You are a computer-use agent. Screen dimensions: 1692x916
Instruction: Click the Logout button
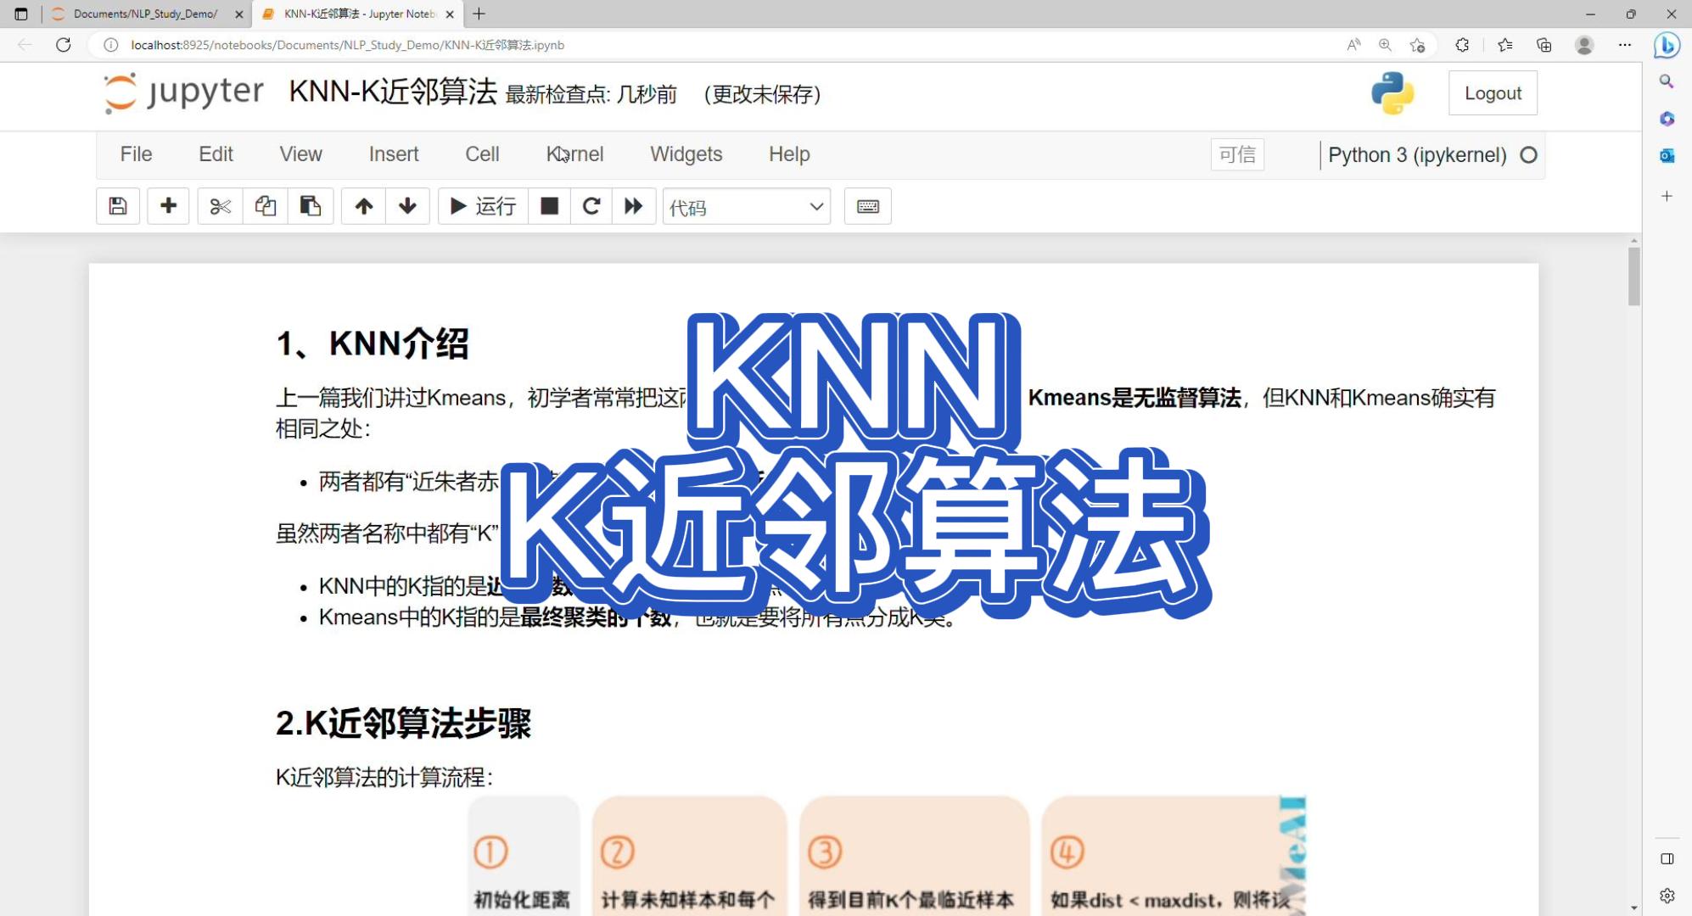pyautogui.click(x=1492, y=93)
